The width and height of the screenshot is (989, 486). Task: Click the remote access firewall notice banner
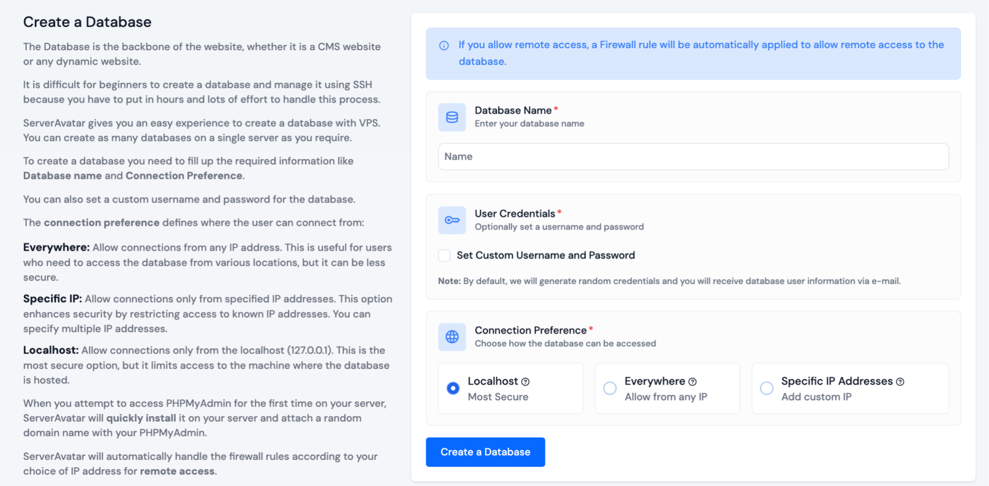click(x=692, y=53)
